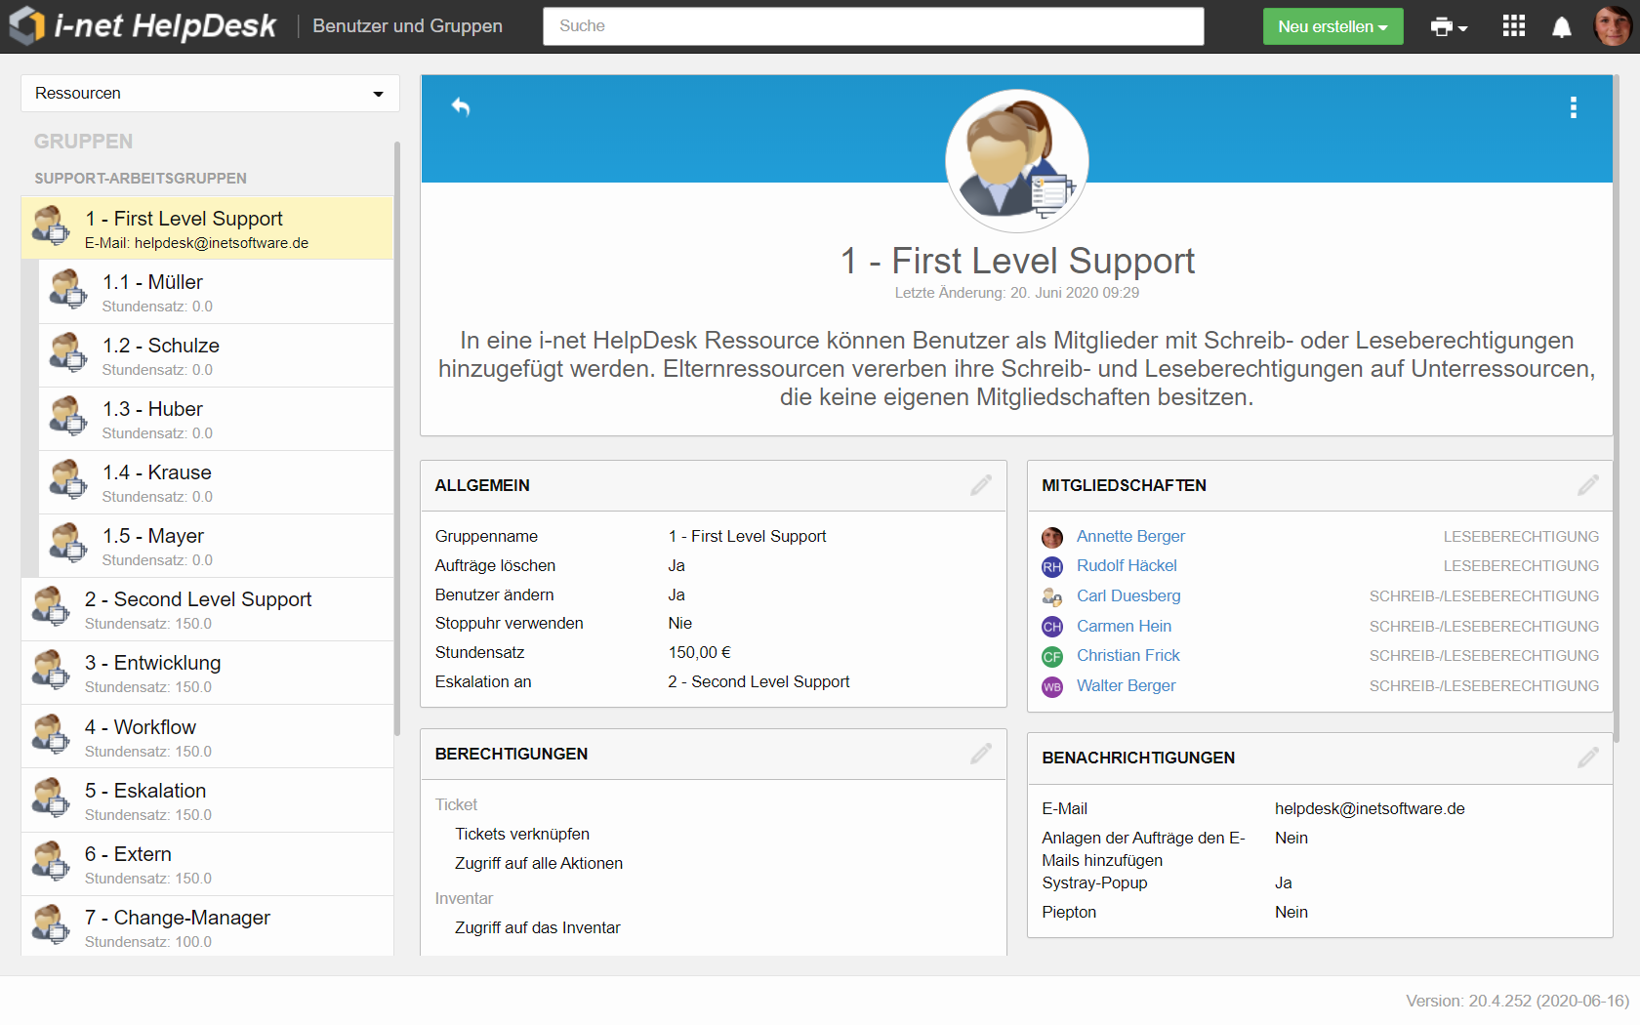Edit the Allgemein section with the pencil icon
The width and height of the screenshot is (1640, 1025).
tap(981, 485)
